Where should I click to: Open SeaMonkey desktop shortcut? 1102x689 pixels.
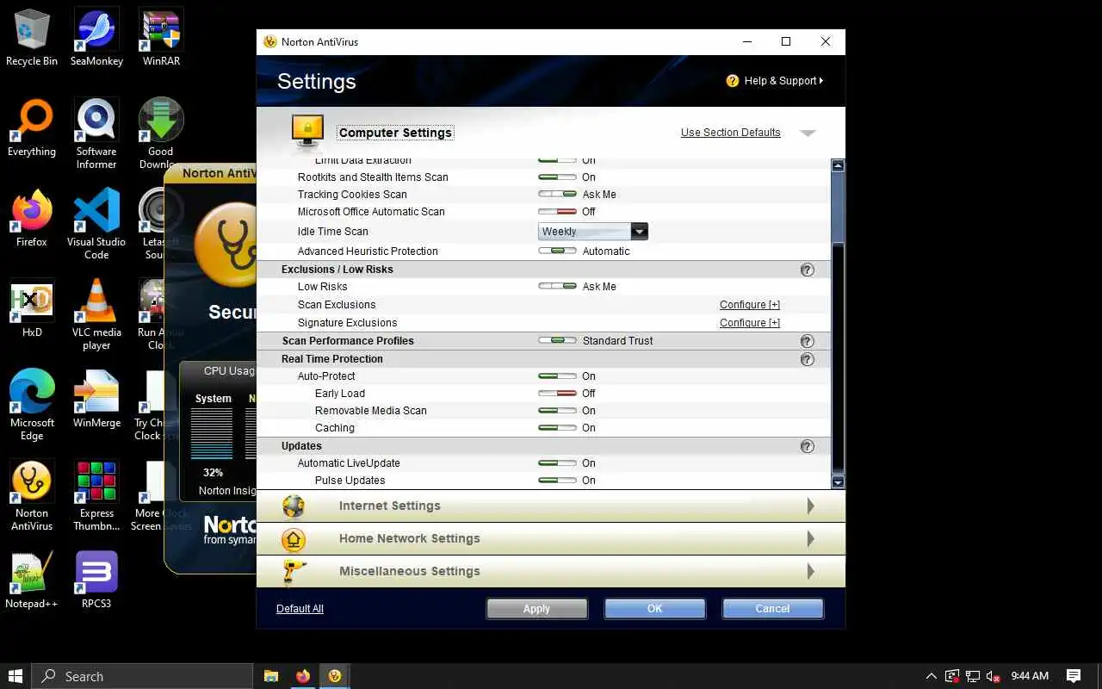96,38
